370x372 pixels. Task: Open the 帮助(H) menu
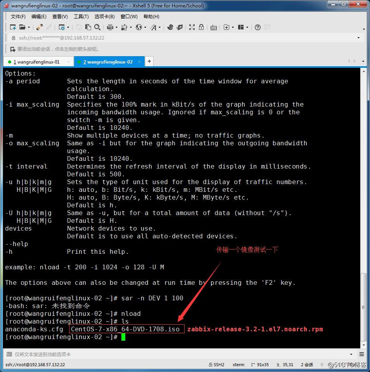(x=151, y=17)
